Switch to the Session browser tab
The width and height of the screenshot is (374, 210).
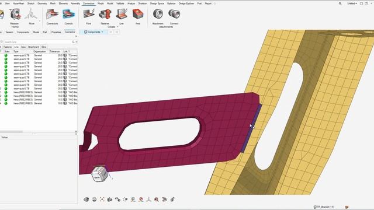coord(9,32)
